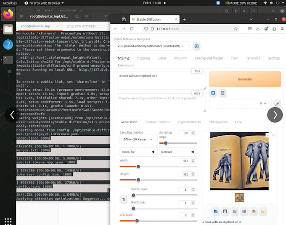
Task: Bookmark this page with the star
Action: click(x=236, y=29)
